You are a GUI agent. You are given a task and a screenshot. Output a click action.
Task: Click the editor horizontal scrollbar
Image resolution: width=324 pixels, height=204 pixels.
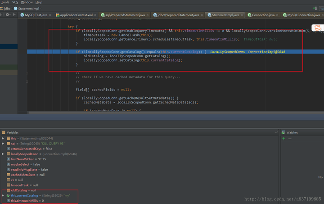175,113
